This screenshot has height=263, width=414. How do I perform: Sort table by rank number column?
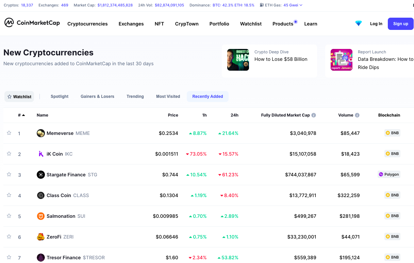(x=21, y=115)
